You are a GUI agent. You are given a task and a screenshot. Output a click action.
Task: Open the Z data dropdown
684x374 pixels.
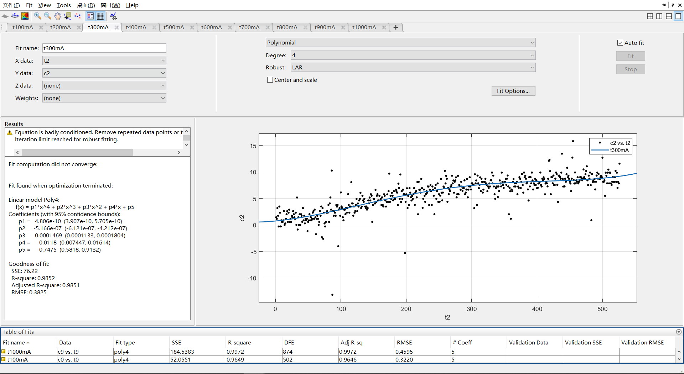click(104, 85)
